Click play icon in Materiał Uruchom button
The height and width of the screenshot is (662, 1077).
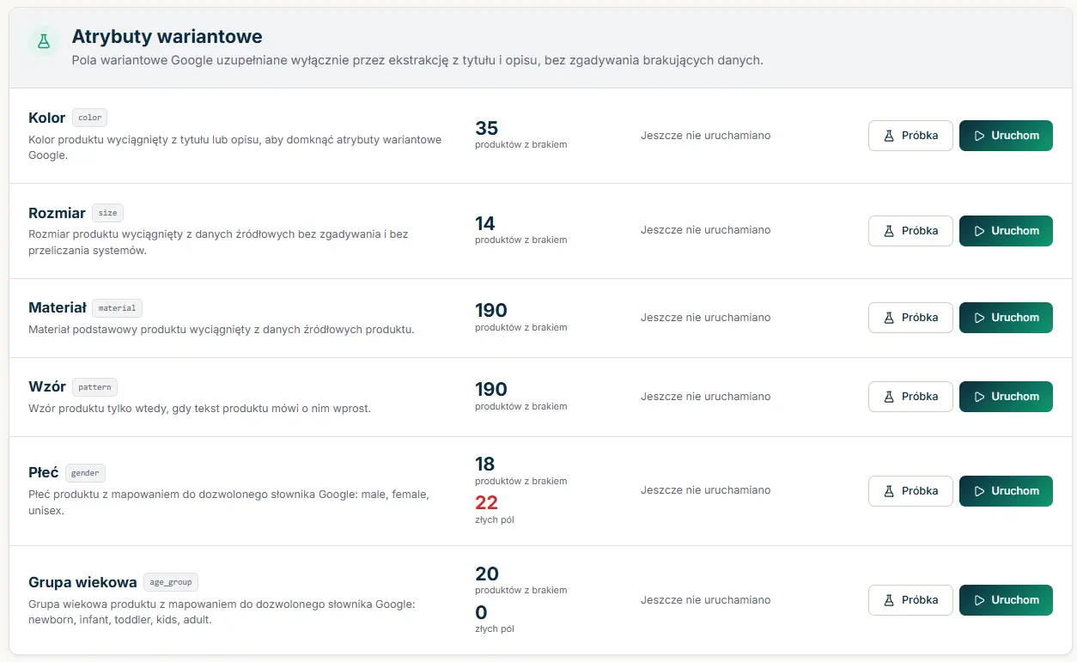click(979, 318)
